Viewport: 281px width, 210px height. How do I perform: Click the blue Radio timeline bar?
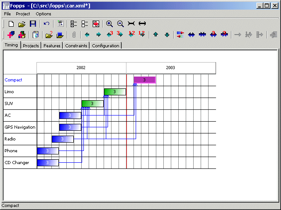pos(62,139)
